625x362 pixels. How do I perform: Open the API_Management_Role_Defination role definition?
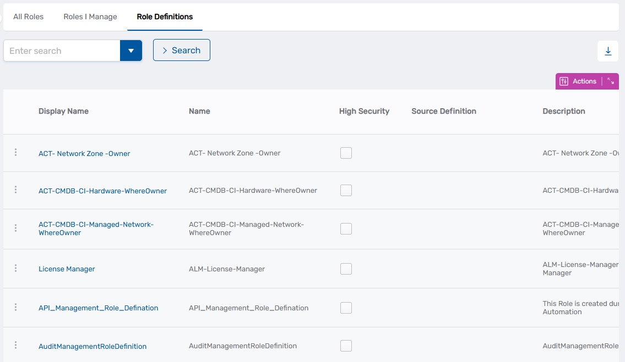(99, 308)
